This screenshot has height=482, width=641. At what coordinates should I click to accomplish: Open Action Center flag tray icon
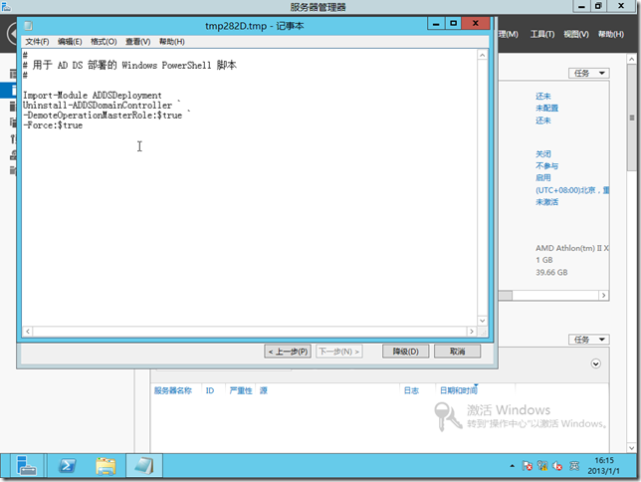coord(527,466)
